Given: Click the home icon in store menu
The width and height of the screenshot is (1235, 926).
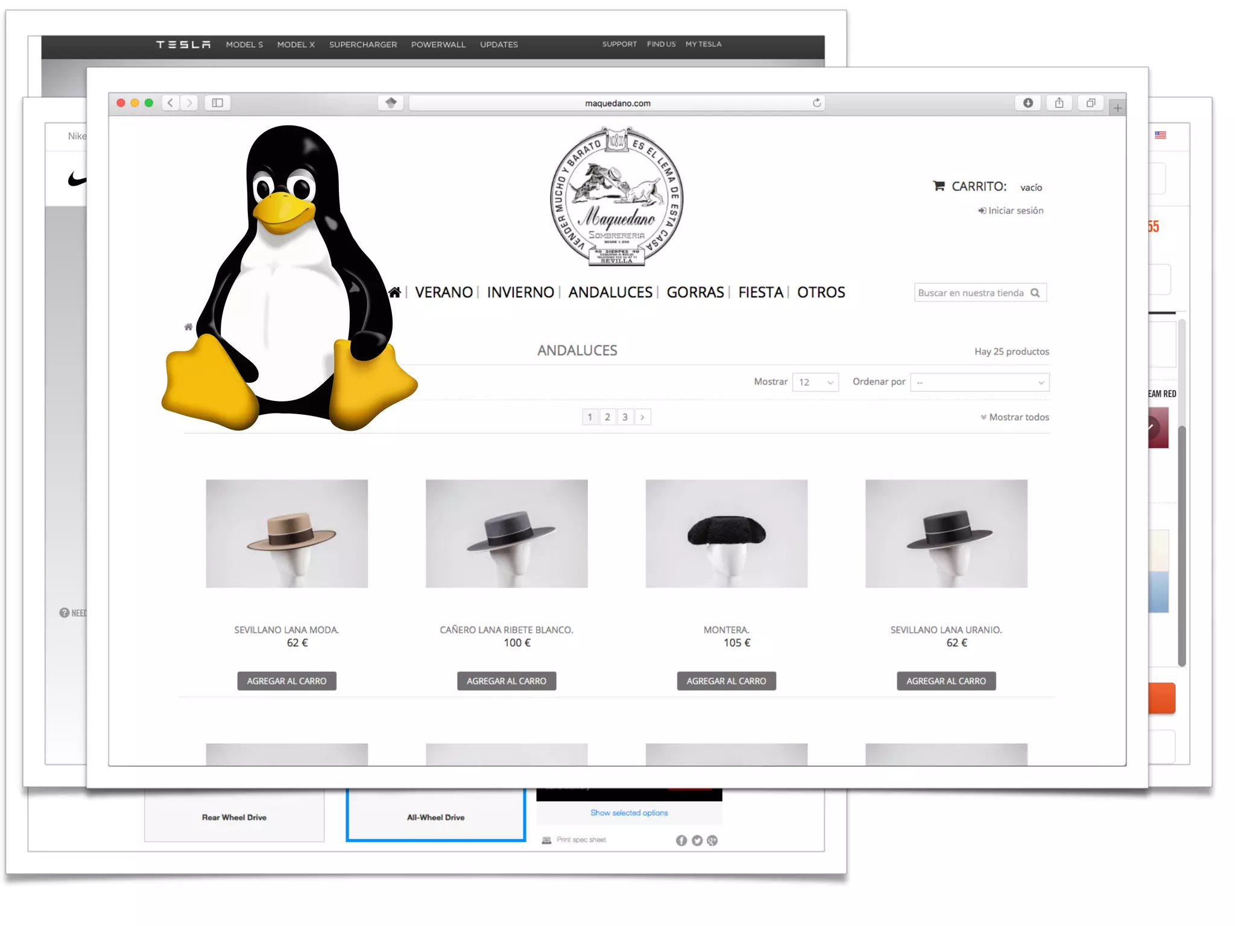Looking at the screenshot, I should pos(395,292).
